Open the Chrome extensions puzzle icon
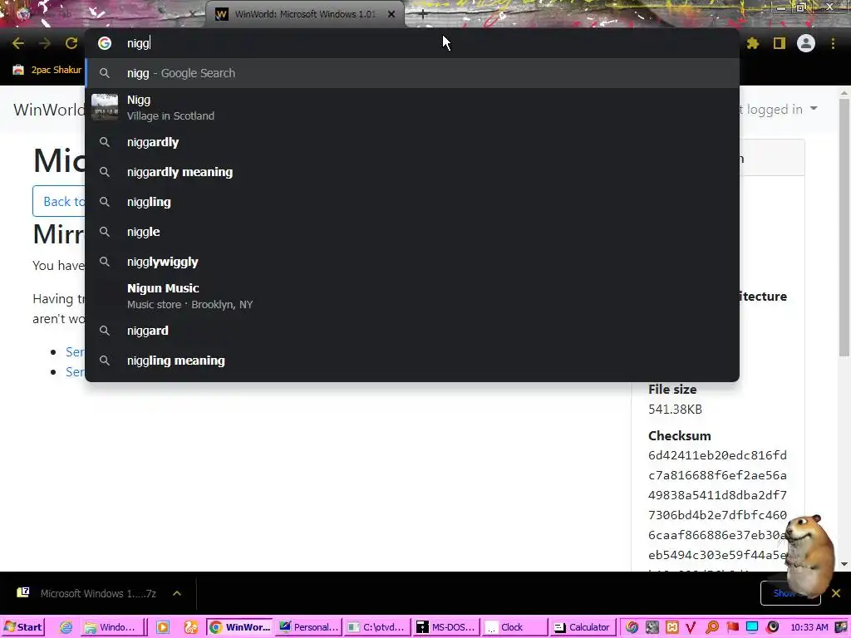 pyautogui.click(x=753, y=43)
